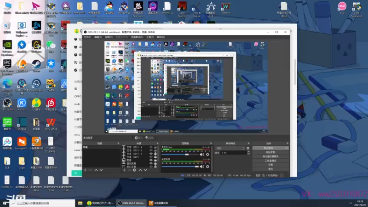Add a new source with plus icon
368x207 pixels.
point(124,170)
